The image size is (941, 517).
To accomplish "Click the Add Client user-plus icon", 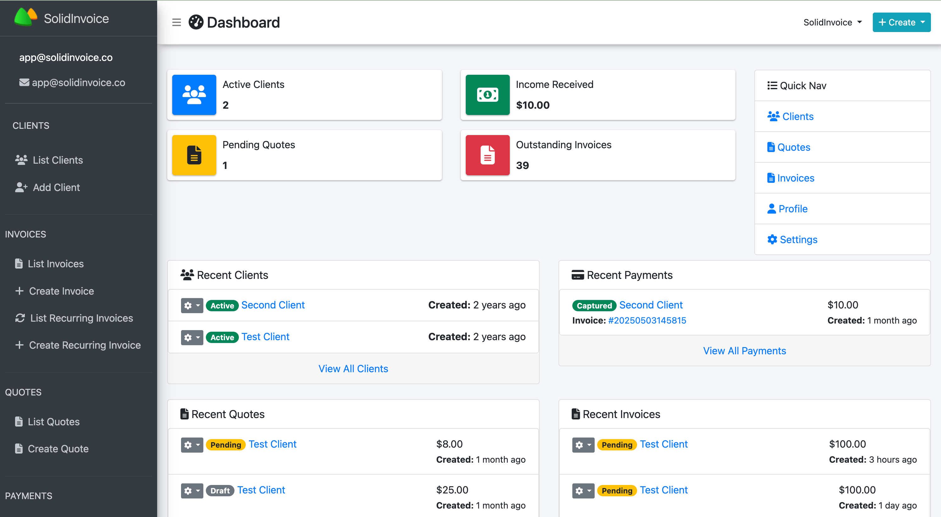I will coord(21,187).
